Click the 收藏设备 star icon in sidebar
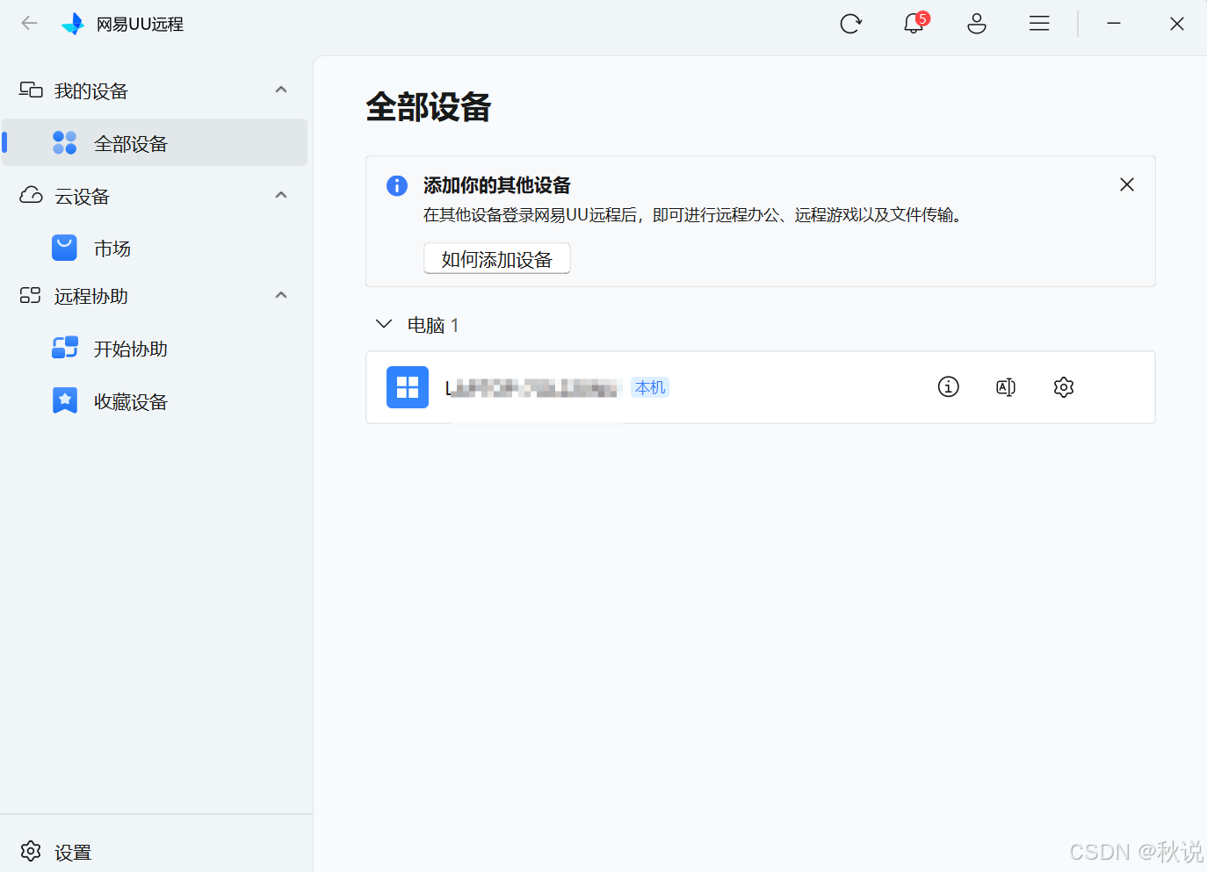Image resolution: width=1207 pixels, height=872 pixels. click(64, 400)
